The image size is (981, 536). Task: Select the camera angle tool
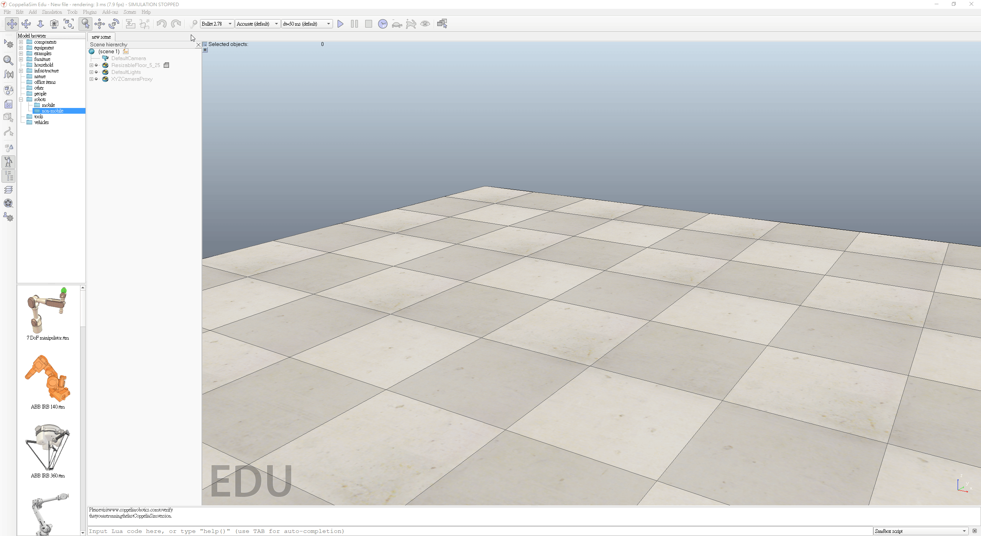point(54,24)
